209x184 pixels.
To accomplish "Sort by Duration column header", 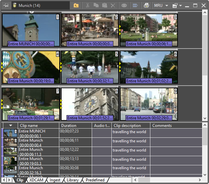I will 75,126.
